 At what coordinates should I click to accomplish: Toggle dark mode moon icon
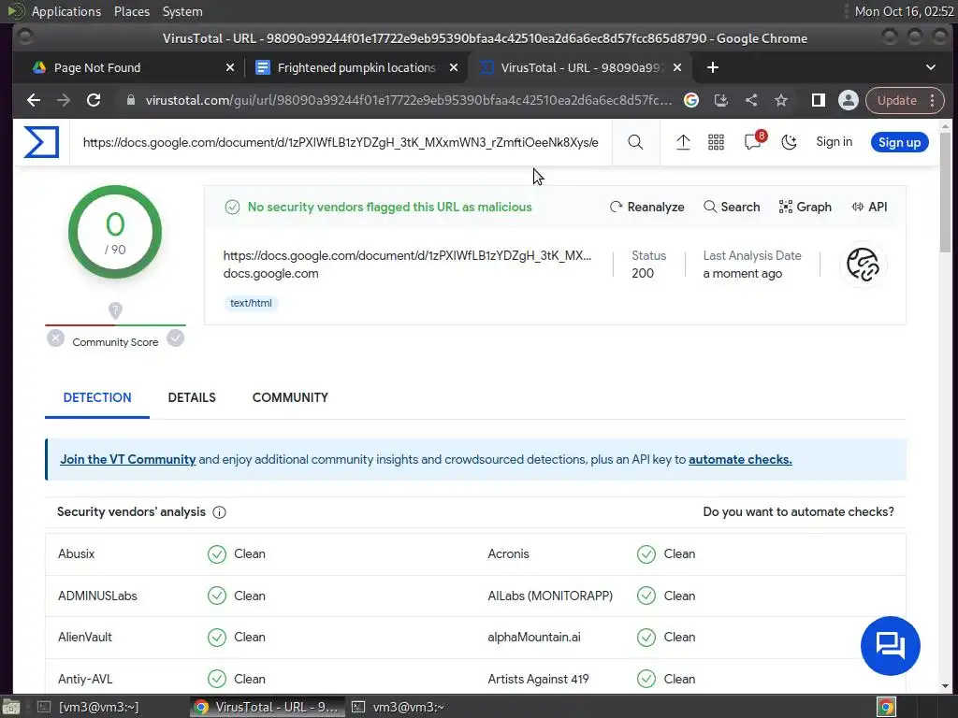click(790, 142)
